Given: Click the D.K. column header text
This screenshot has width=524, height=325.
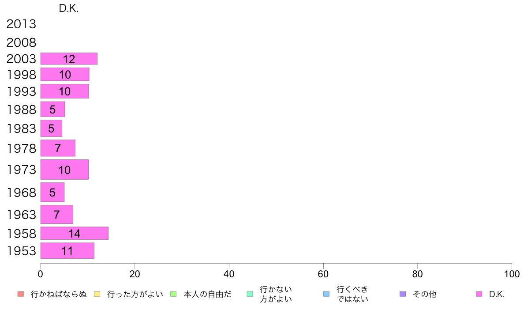Looking at the screenshot, I should (69, 8).
